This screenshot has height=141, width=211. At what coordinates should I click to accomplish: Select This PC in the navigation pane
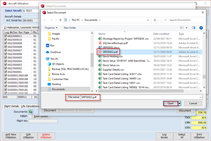pyautogui.click(x=52, y=59)
